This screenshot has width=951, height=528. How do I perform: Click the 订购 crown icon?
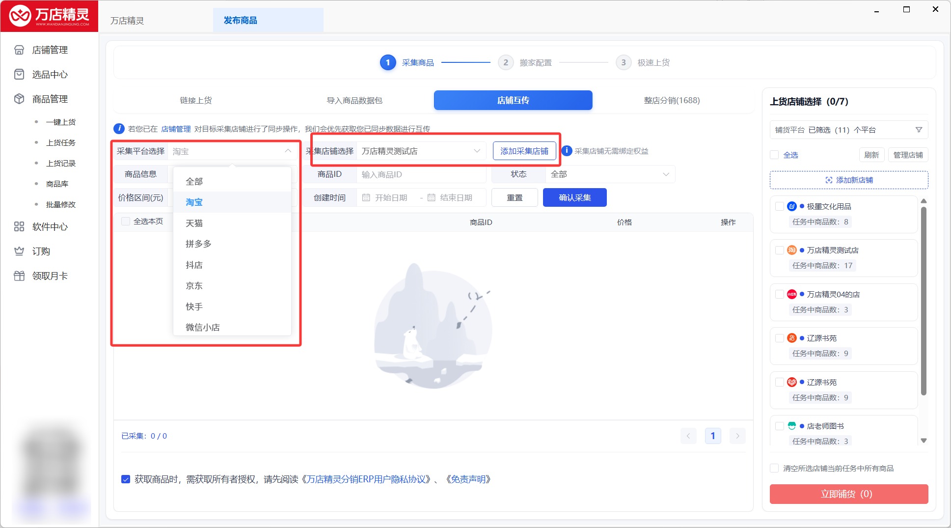(x=19, y=251)
